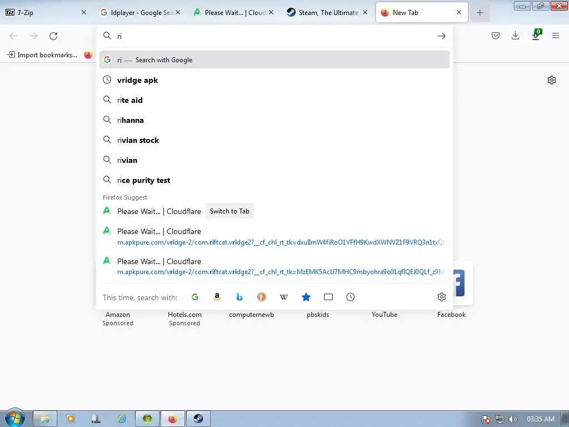Open apkpure link with token starting MzEMK5

[x=274, y=266]
